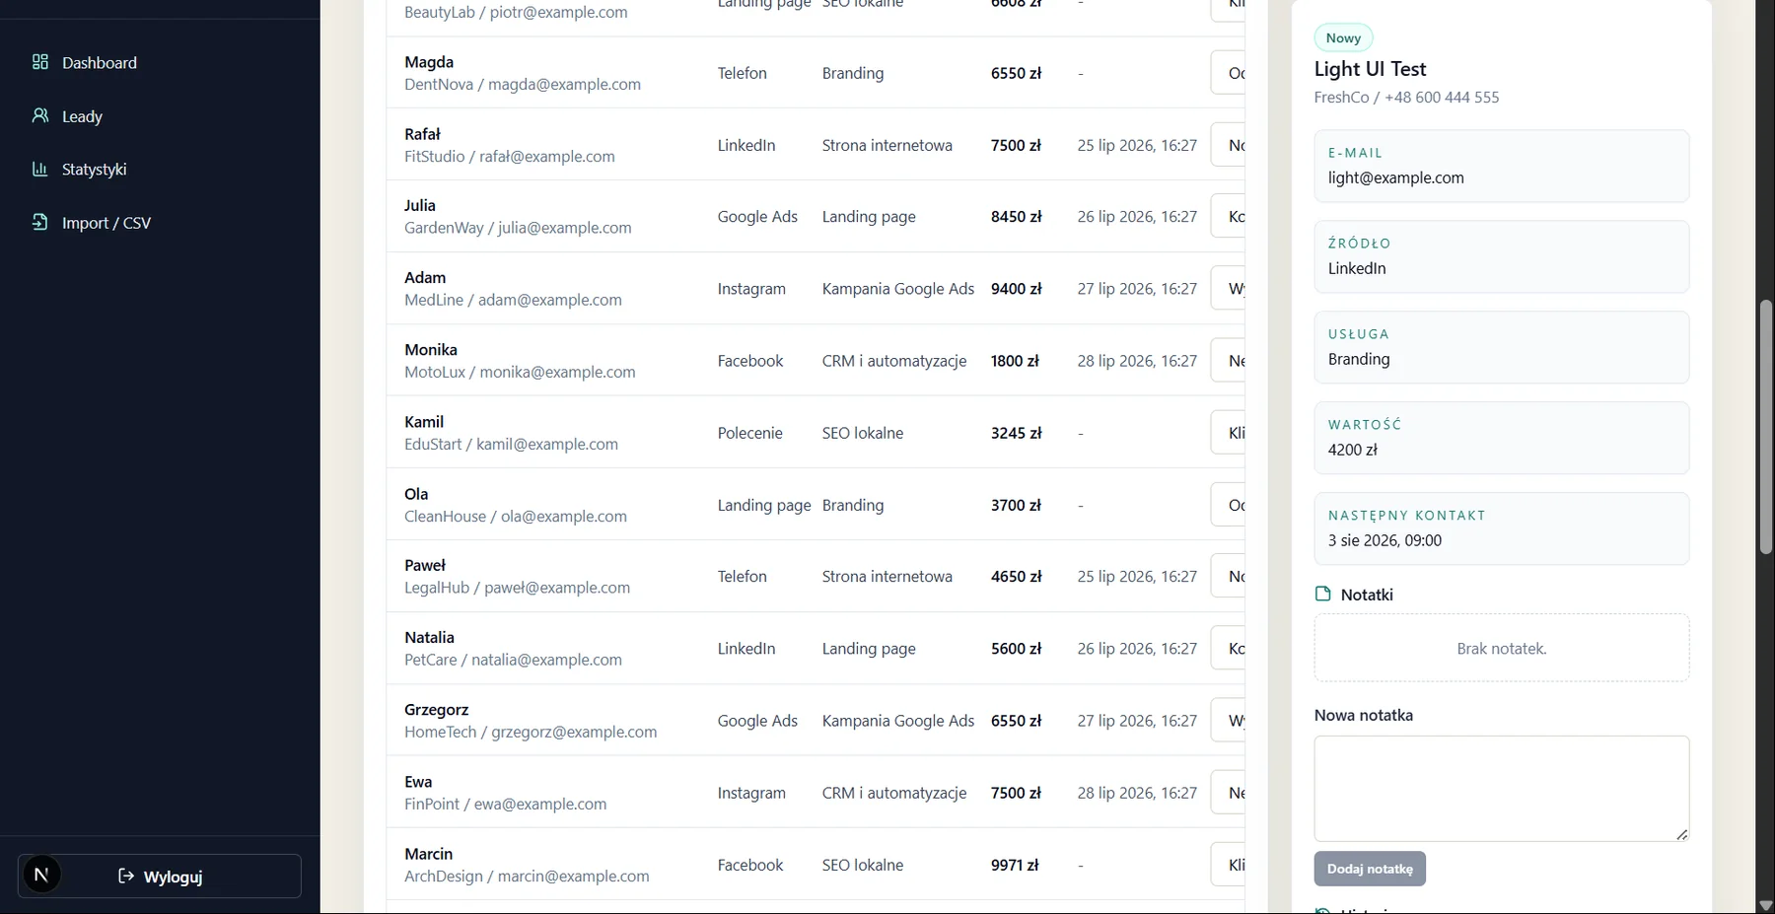The height and width of the screenshot is (914, 1775).
Task: Click the Import / CSV file icon
Action: click(40, 222)
